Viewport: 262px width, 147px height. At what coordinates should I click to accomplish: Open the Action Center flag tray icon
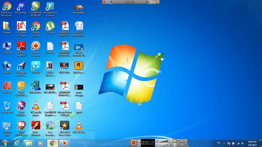[x=228, y=143]
